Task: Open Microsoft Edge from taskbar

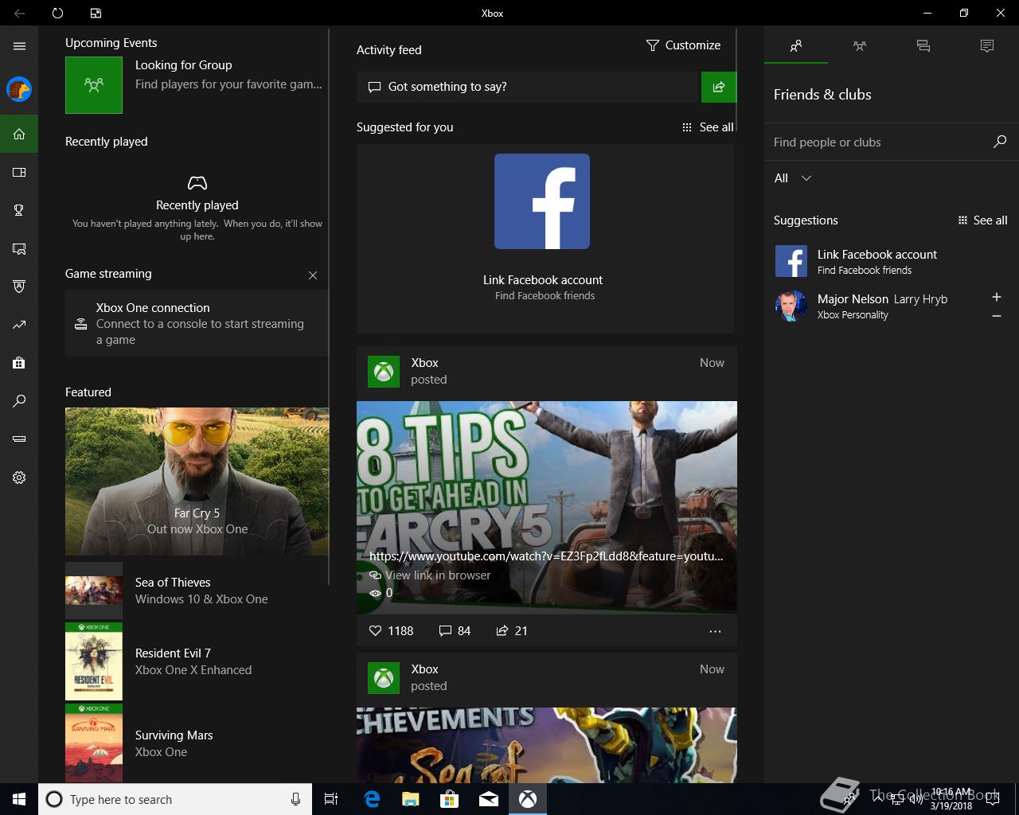Action: [372, 799]
